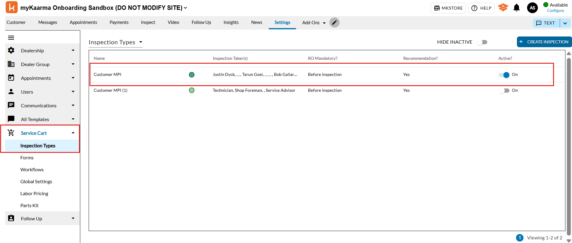572x243 pixels.
Task: Click the graduation cap training icon
Action: 503,7
